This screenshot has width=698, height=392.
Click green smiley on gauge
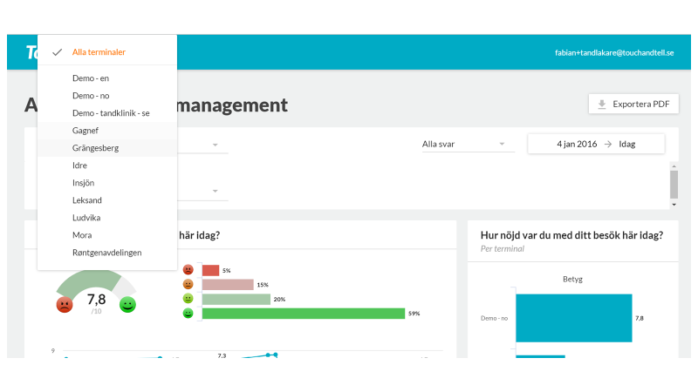pyautogui.click(x=127, y=304)
